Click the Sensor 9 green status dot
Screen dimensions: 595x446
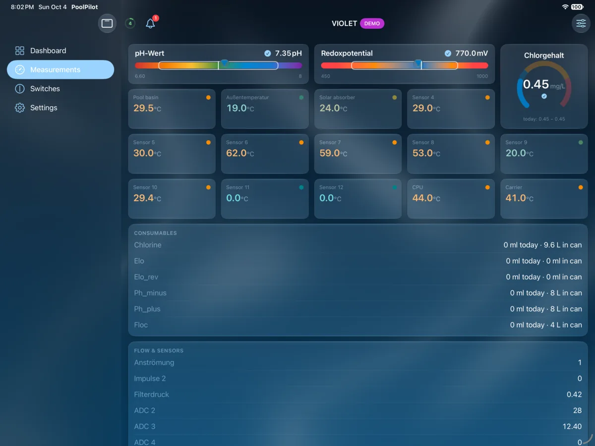[x=581, y=142]
